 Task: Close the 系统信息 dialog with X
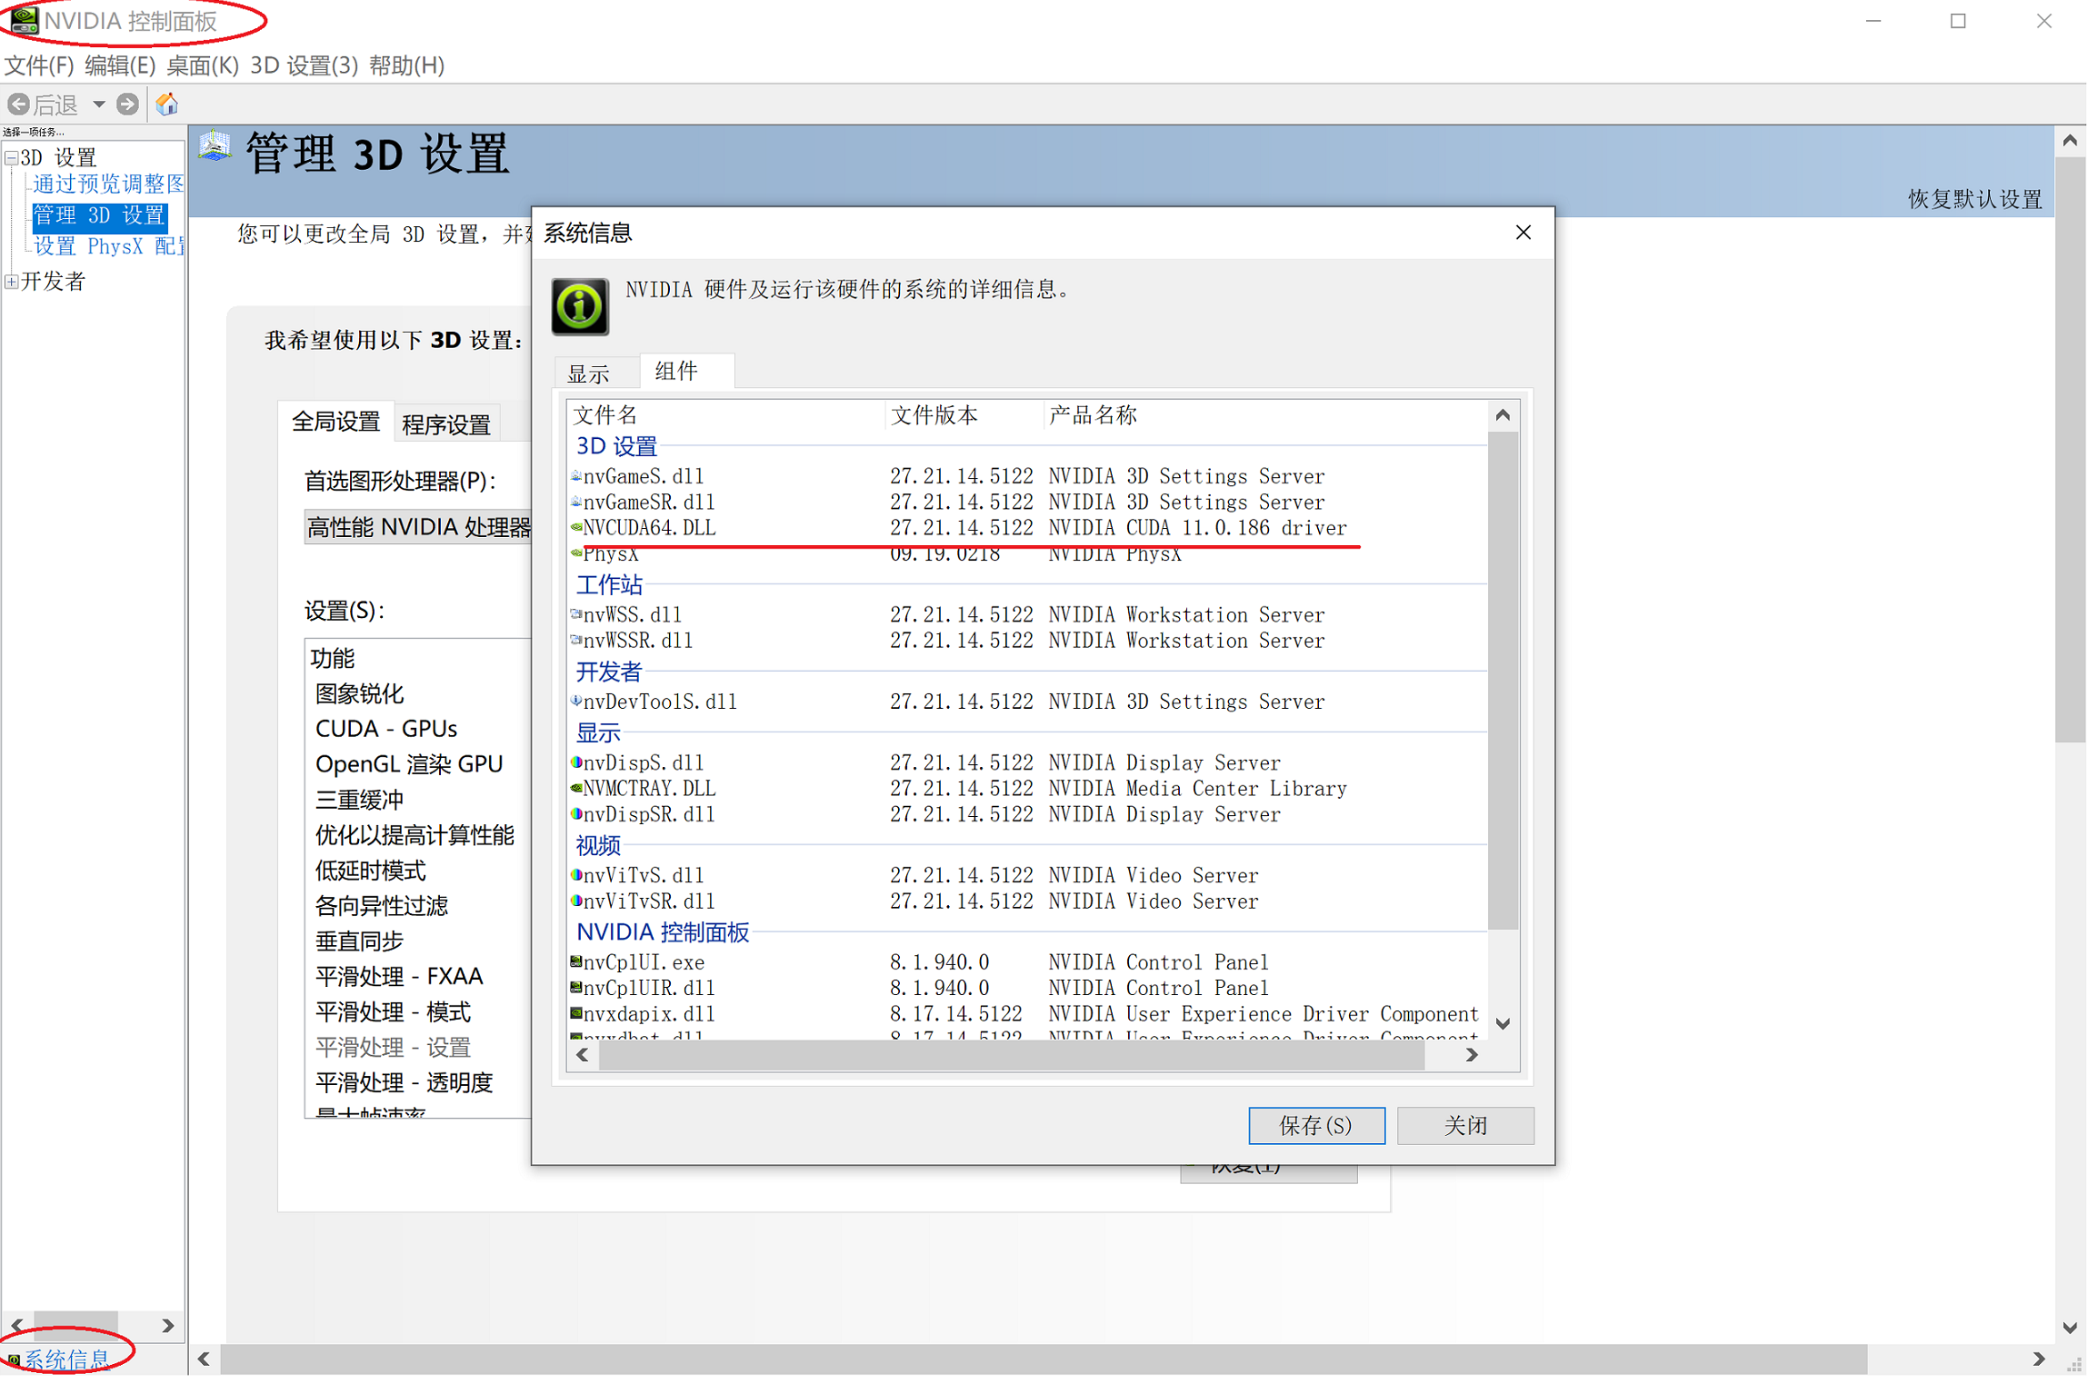click(x=1524, y=233)
